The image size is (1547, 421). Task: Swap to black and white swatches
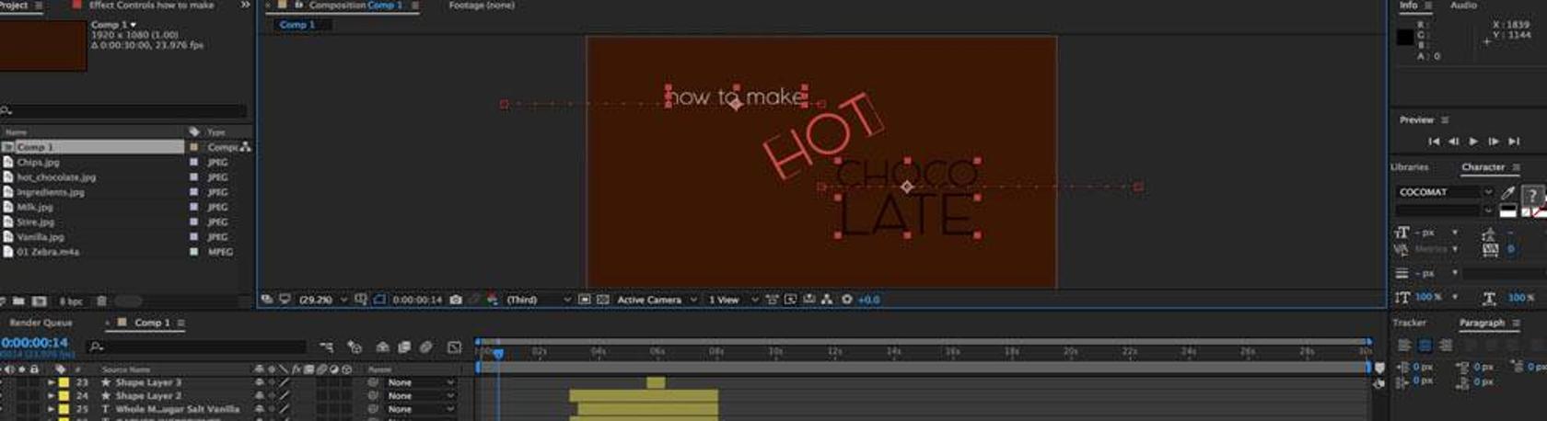(x=1507, y=211)
